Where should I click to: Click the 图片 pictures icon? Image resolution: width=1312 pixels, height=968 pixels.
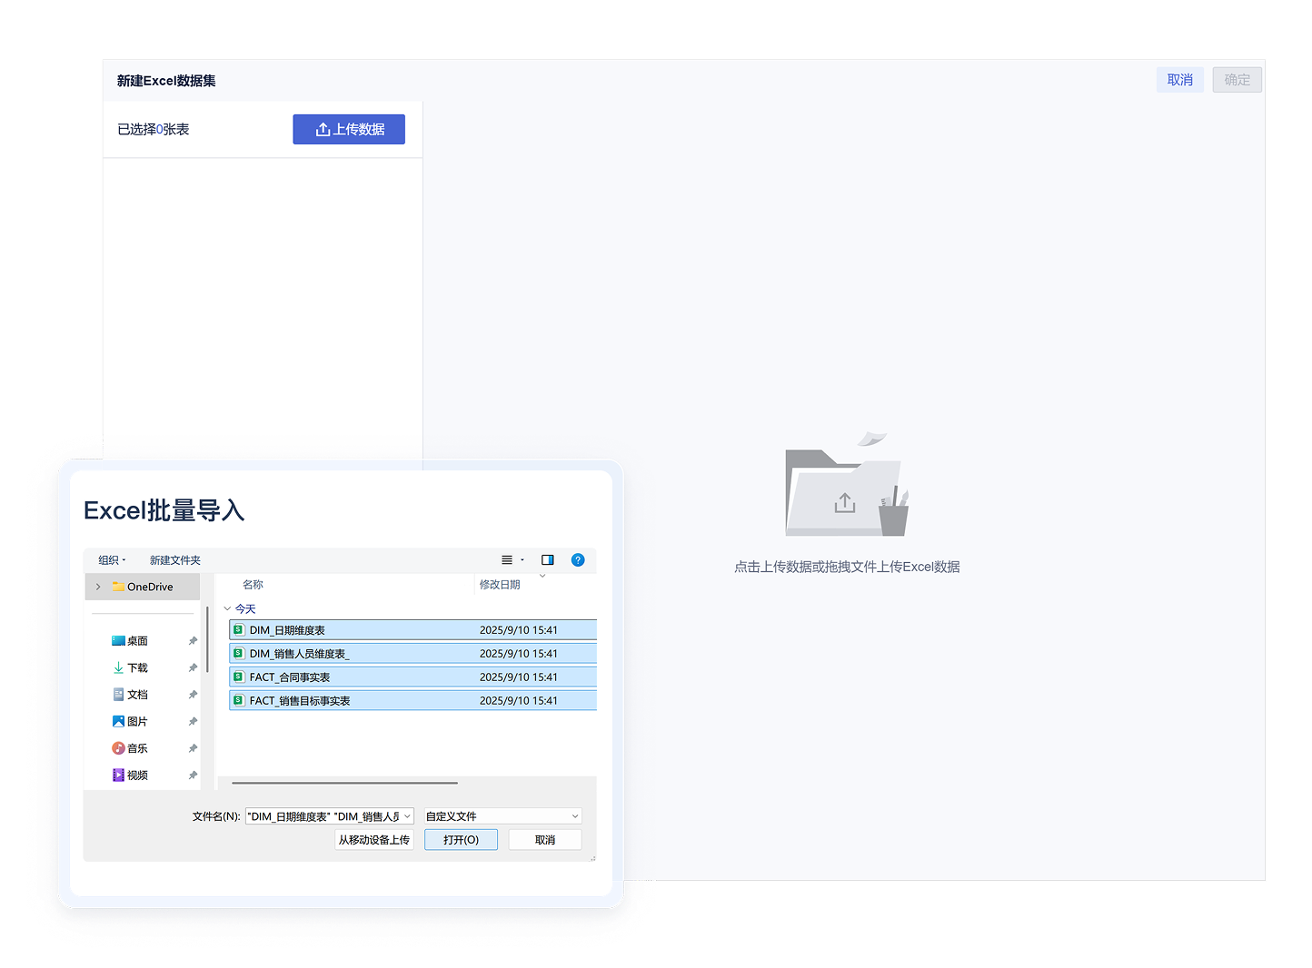[118, 722]
